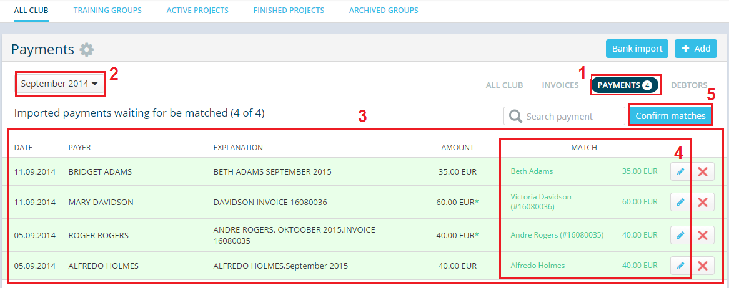Image resolution: width=729 pixels, height=288 pixels.
Task: Select payer BRIDGET ADAMS cell
Action: tap(100, 171)
